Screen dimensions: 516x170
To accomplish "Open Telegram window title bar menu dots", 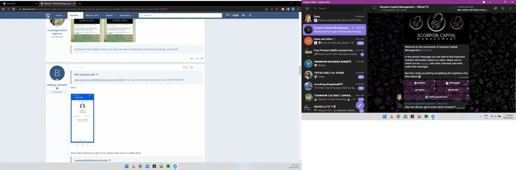I will tap(490, 2).
